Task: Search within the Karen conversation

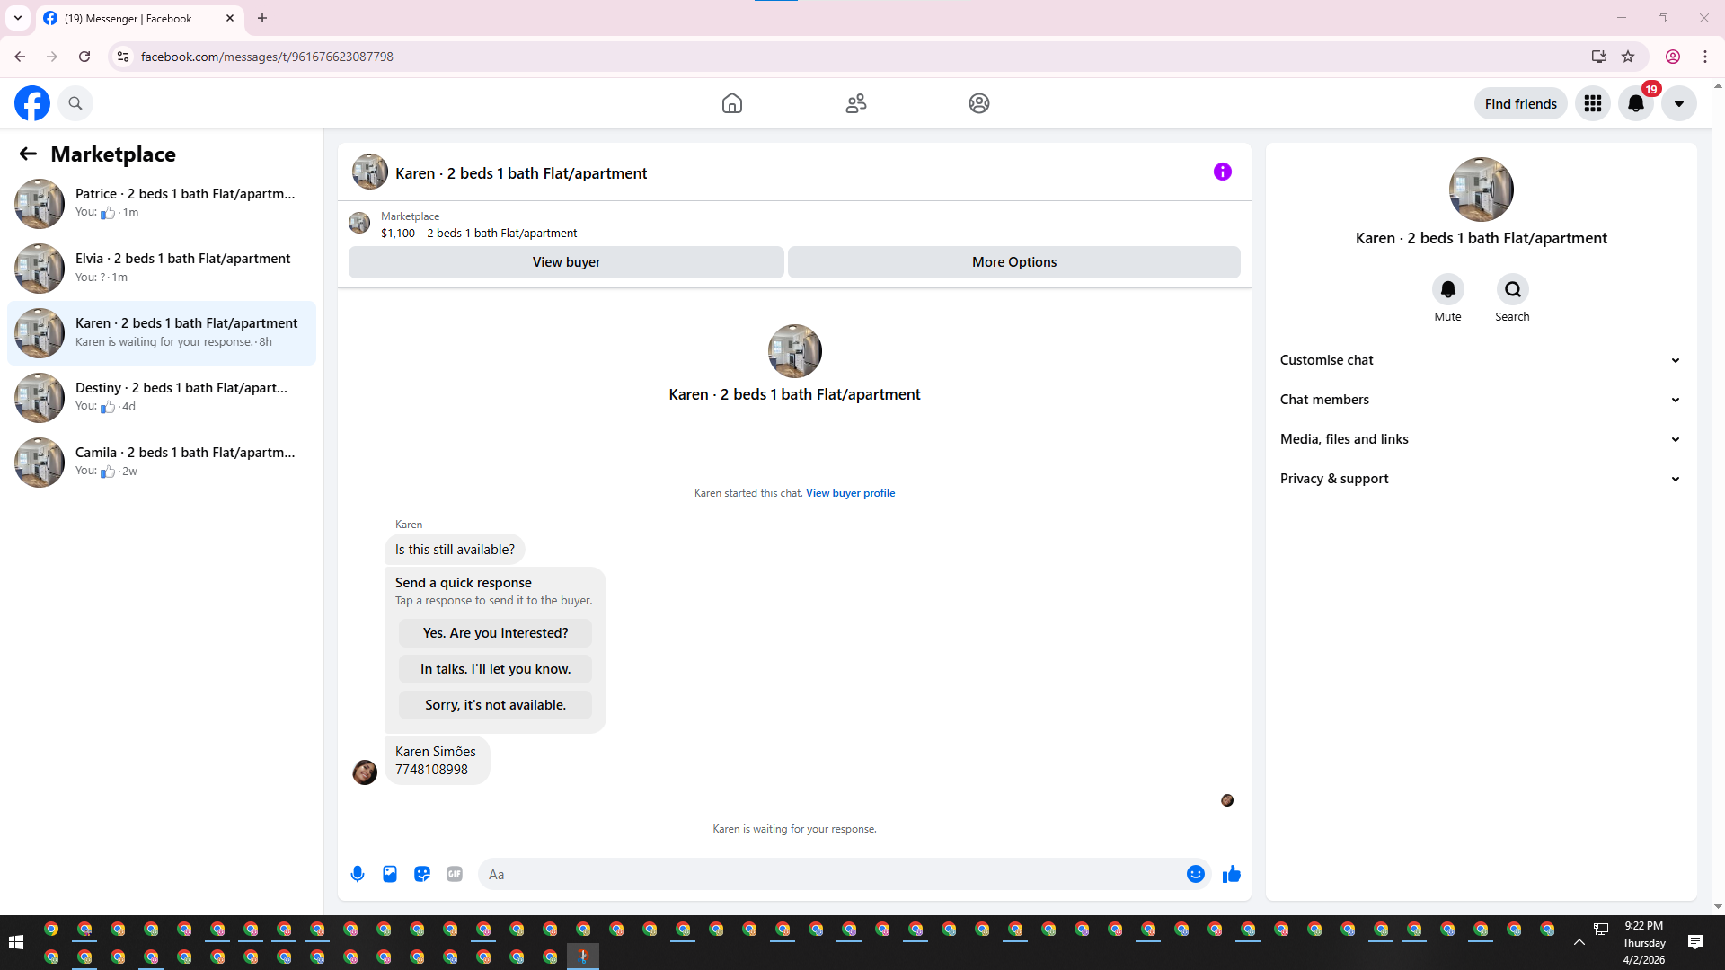Action: tap(1513, 289)
